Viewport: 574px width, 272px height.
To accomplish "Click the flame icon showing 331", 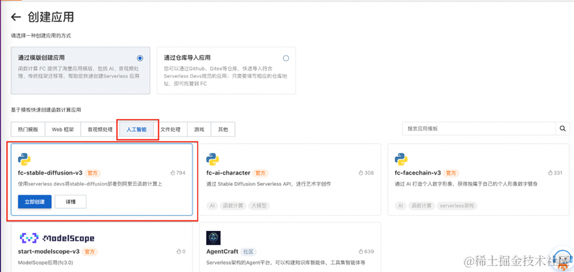I will [550, 173].
